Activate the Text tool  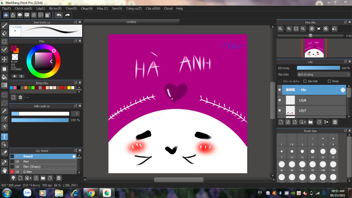pyautogui.click(x=4, y=137)
